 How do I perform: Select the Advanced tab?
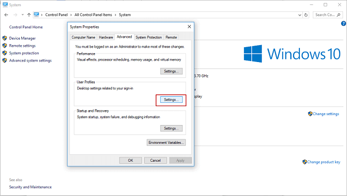(x=124, y=37)
